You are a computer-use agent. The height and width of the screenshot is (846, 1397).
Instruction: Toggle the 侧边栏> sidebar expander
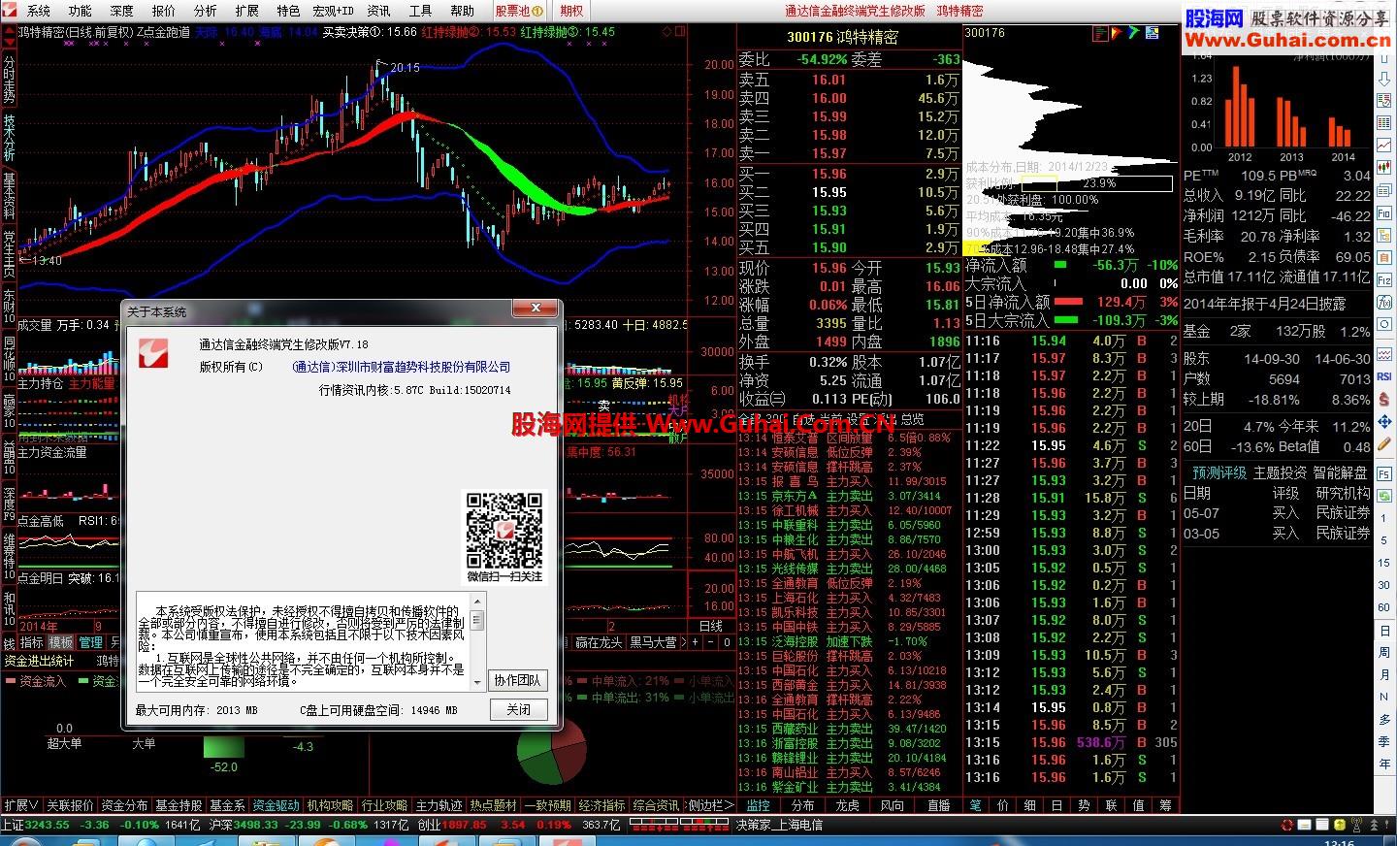coord(710,805)
